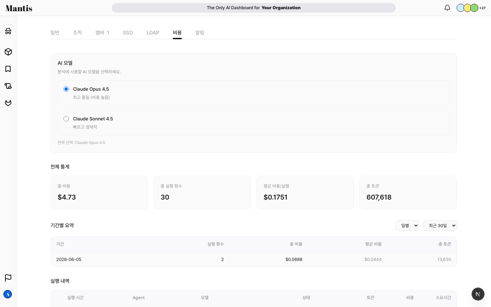This screenshot has width=491, height=307.
Task: Click the 총 비용 $4.73 card
Action: click(x=99, y=193)
